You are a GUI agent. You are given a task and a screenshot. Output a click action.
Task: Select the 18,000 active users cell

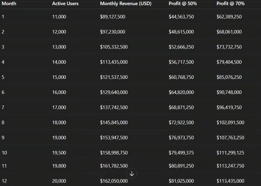click(59, 122)
